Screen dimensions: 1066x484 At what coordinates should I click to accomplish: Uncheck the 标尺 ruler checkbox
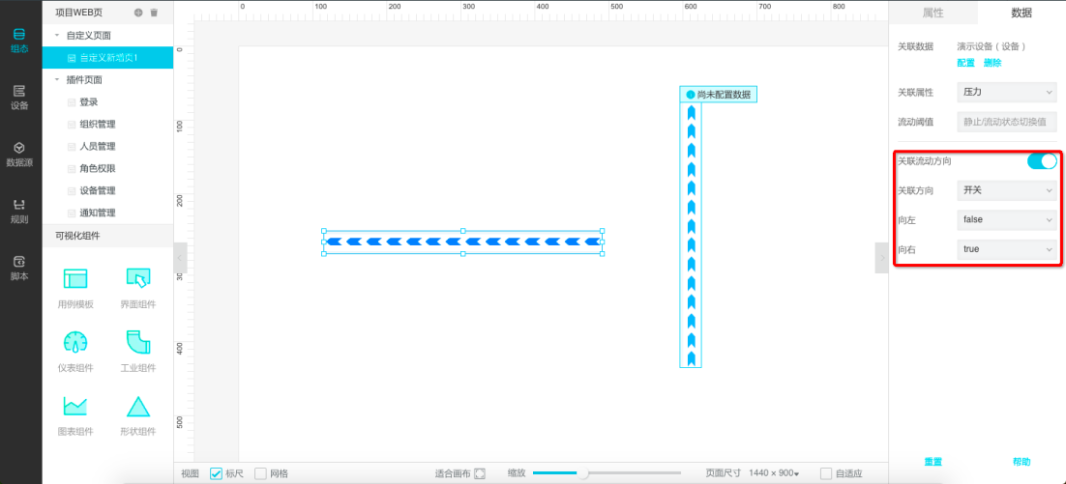tap(216, 473)
